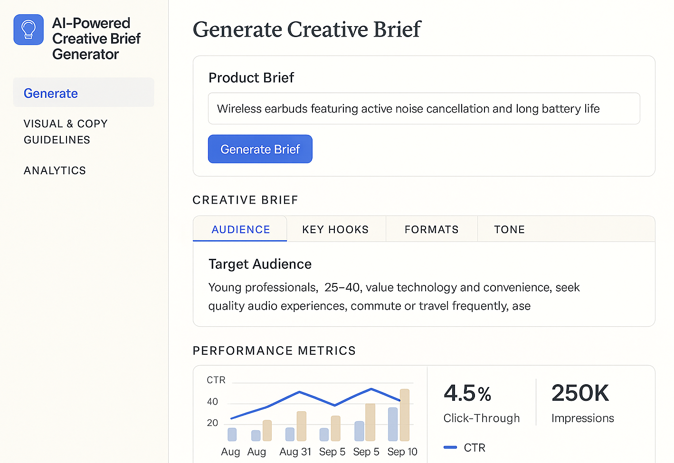The height and width of the screenshot is (463, 674).
Task: Click the Performance Metrics section header
Action: tap(274, 350)
